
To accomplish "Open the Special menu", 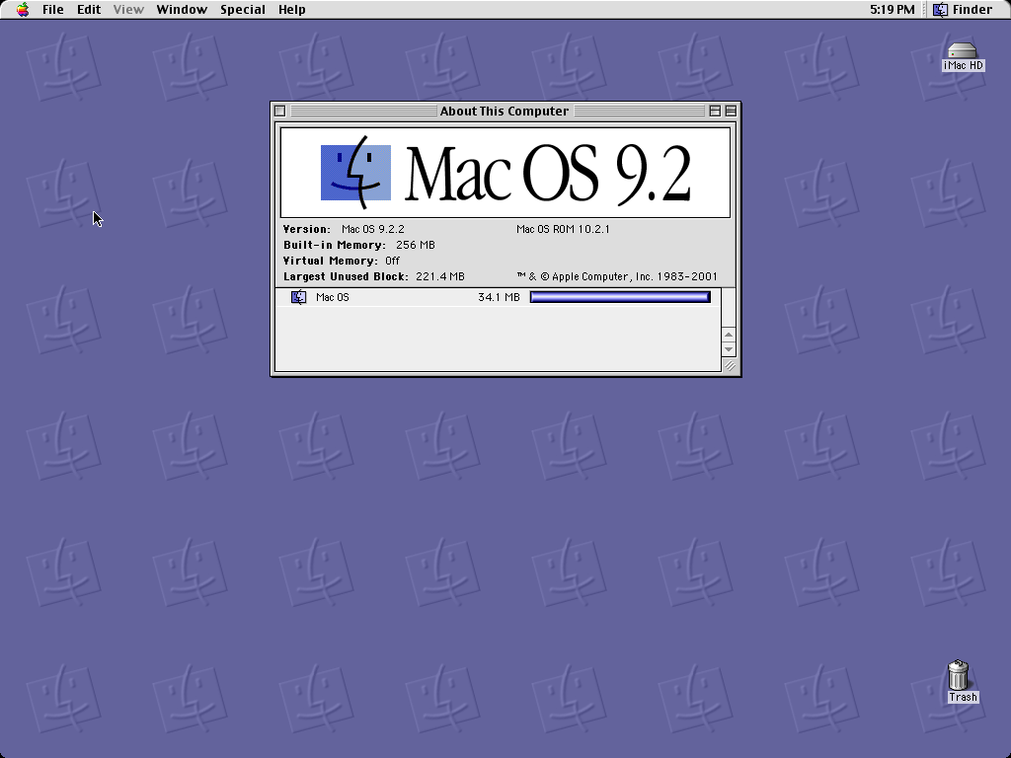I will [243, 10].
